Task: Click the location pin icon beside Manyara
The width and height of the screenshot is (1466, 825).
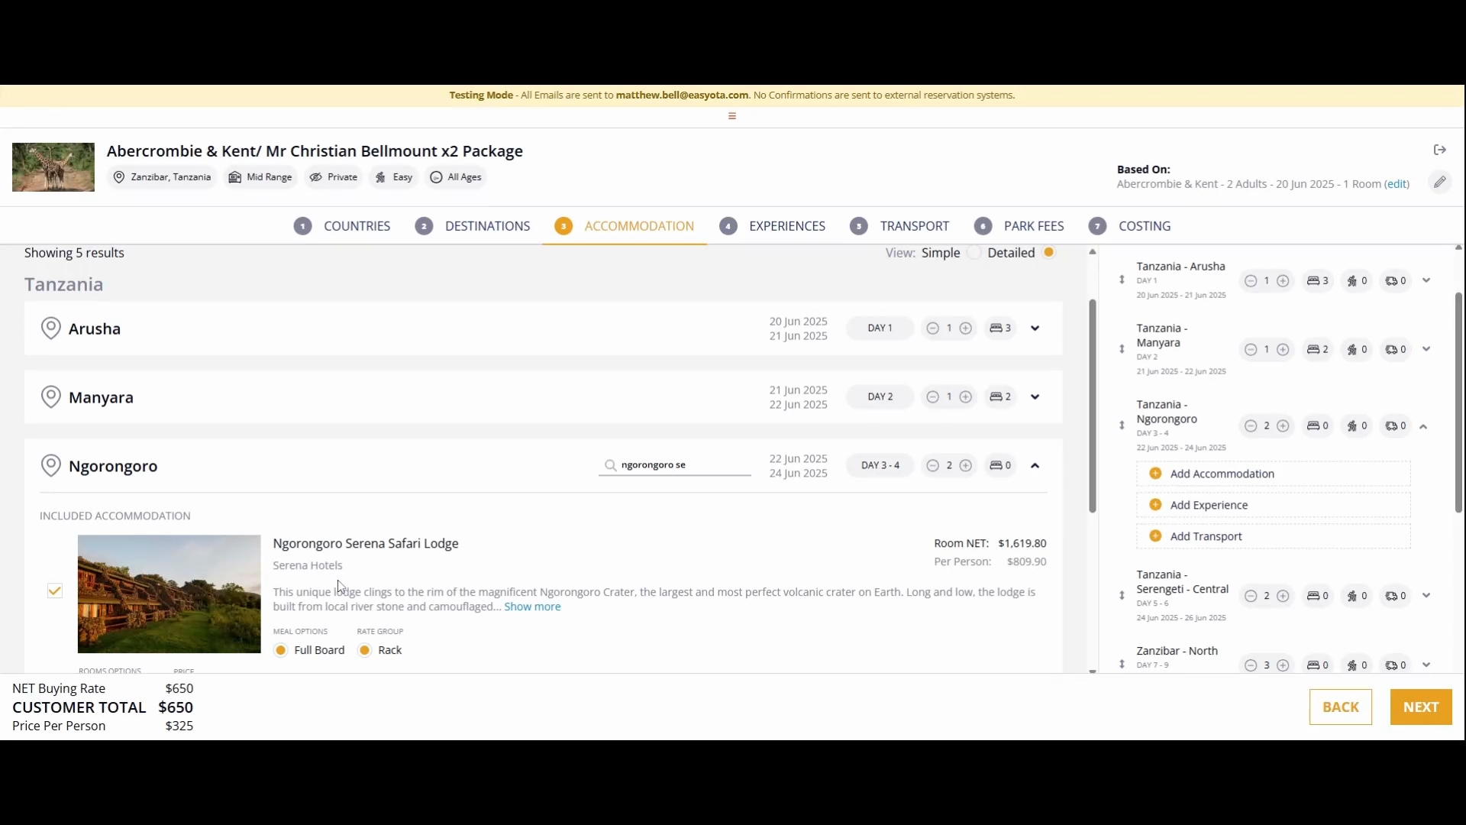Action: [x=50, y=397]
